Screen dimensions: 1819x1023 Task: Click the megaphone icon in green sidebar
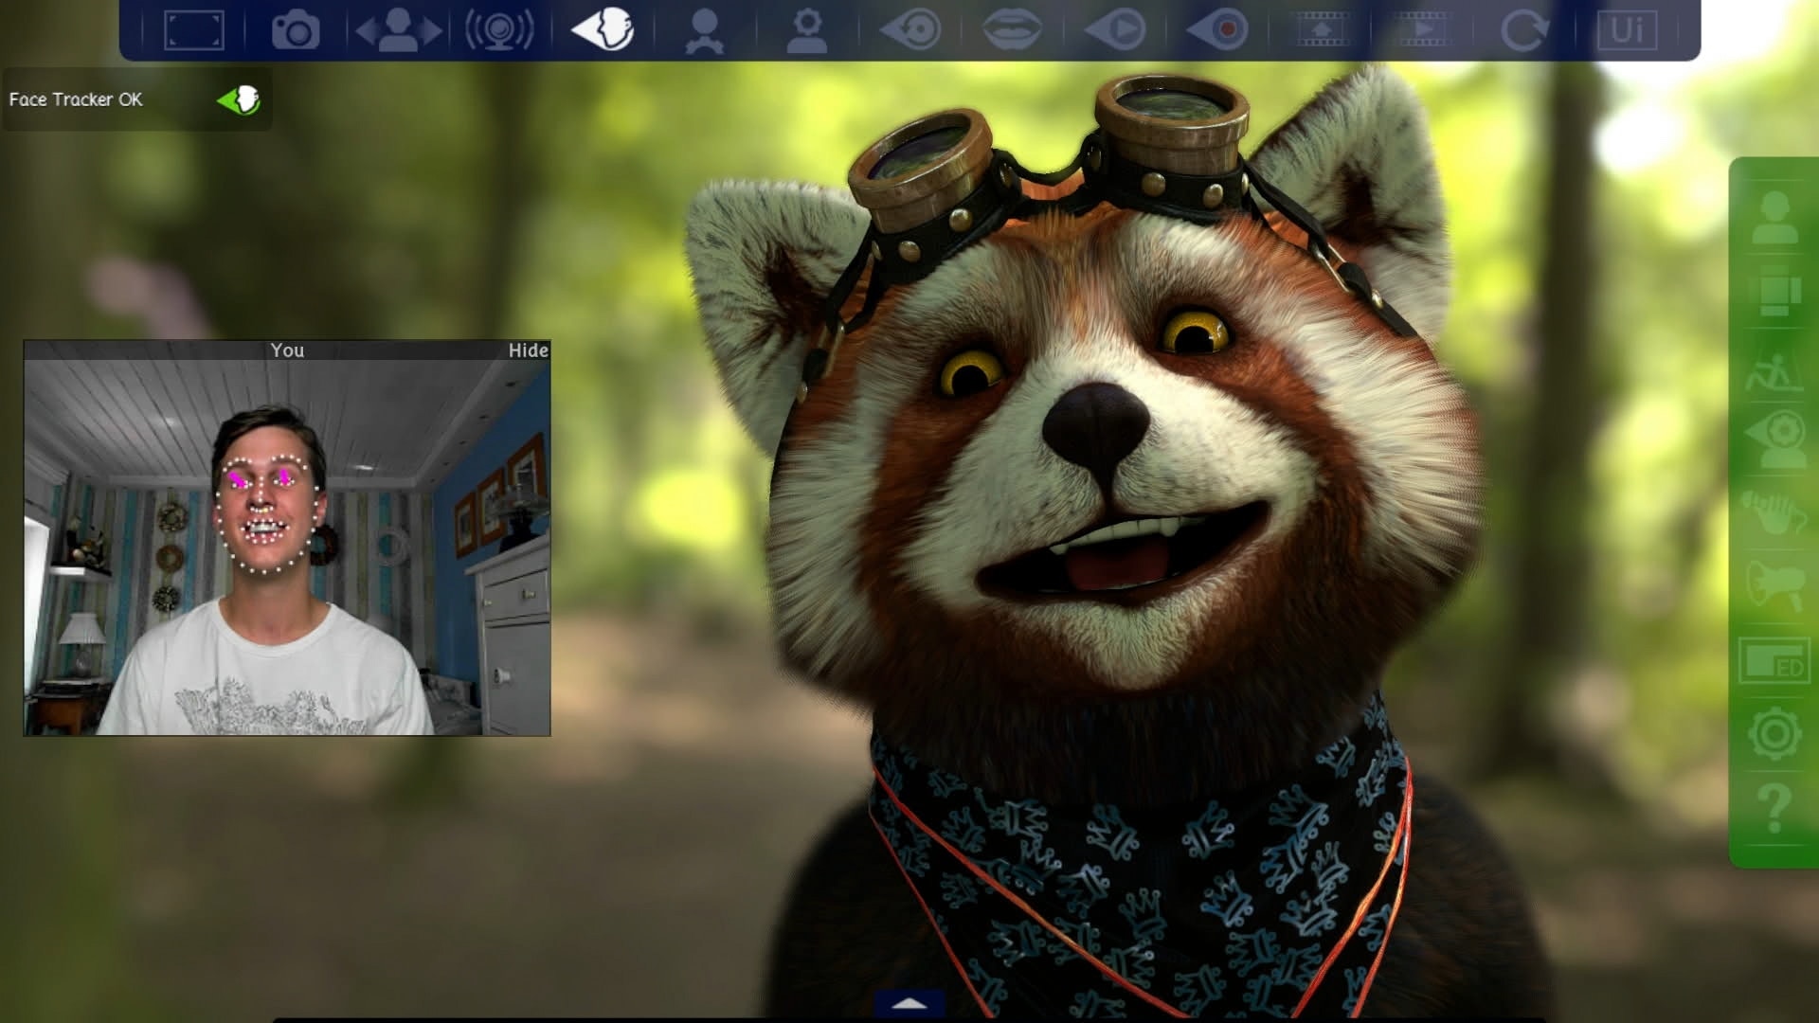point(1774,584)
